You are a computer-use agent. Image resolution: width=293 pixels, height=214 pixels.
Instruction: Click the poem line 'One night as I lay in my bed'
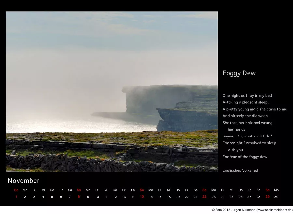(x=247, y=96)
